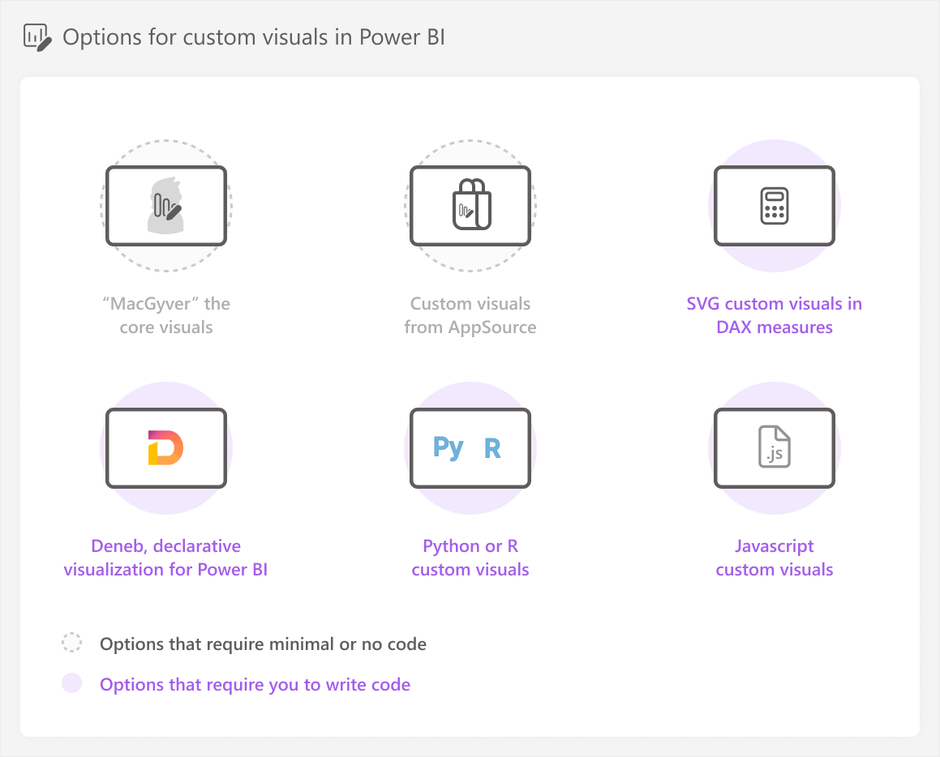Click the "MacGyver the core visuals" label
Image resolution: width=940 pixels, height=757 pixels.
(166, 315)
